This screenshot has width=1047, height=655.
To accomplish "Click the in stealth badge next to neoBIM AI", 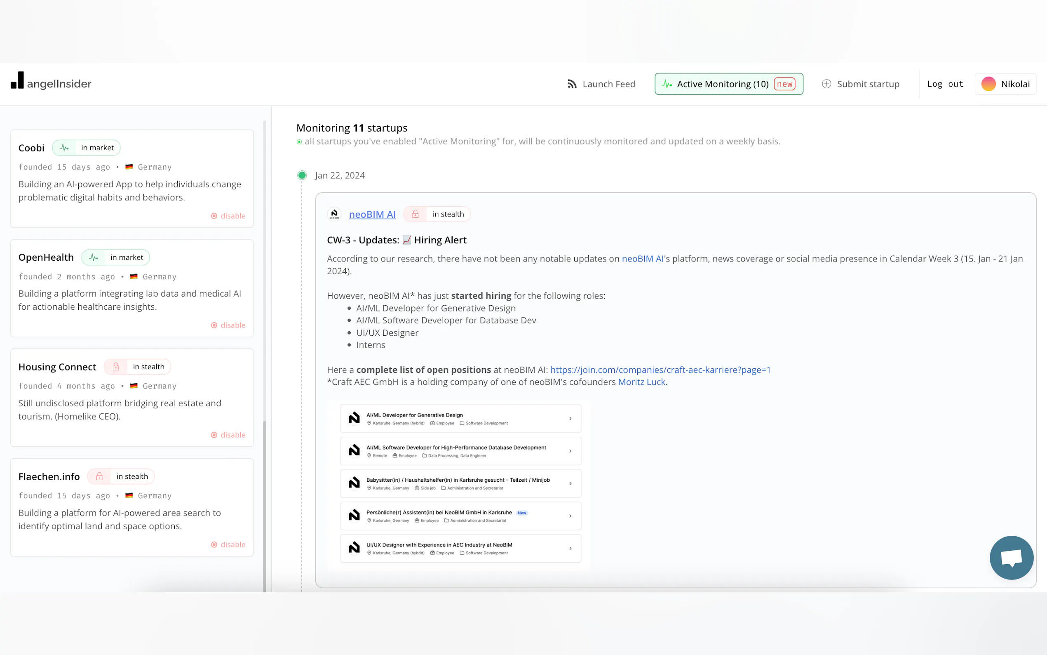I will (437, 214).
